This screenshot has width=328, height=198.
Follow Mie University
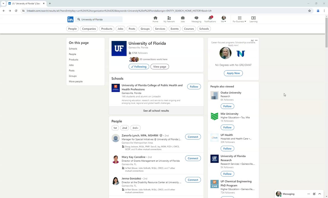(227, 127)
